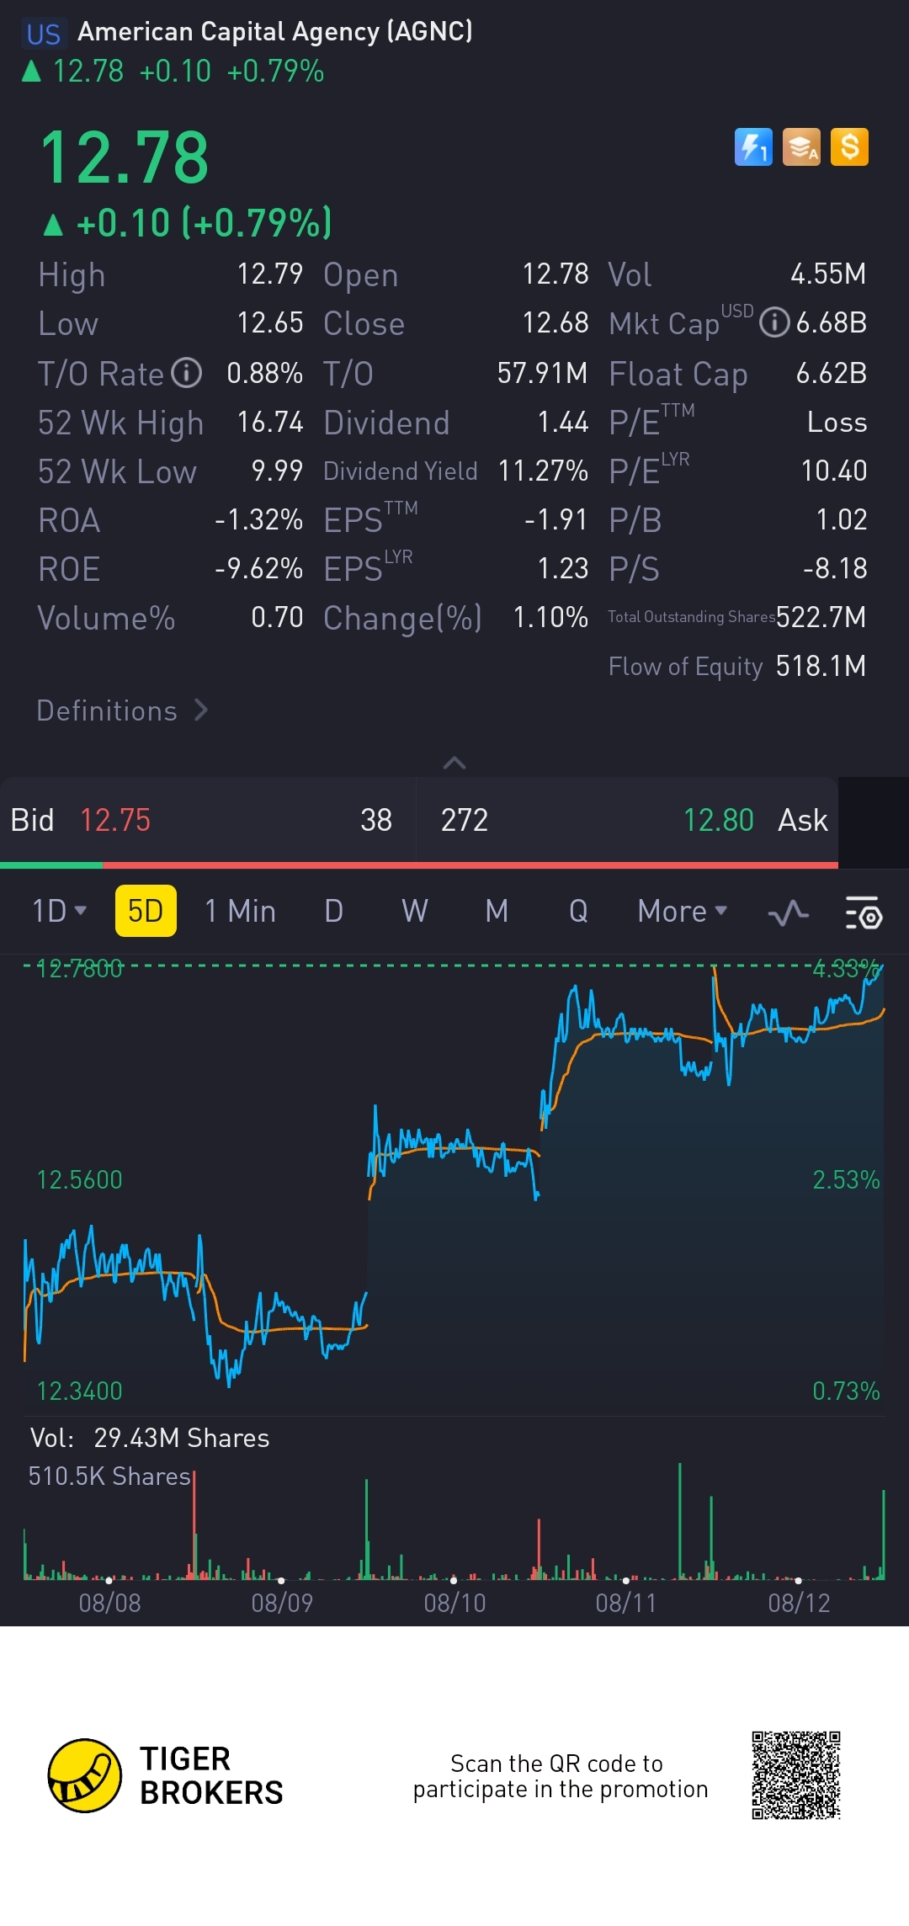Open the Mkt Cap info icon

click(774, 322)
